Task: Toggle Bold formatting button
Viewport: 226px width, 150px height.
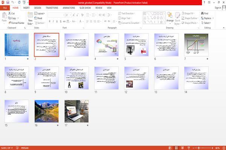Action: [x=50, y=21]
